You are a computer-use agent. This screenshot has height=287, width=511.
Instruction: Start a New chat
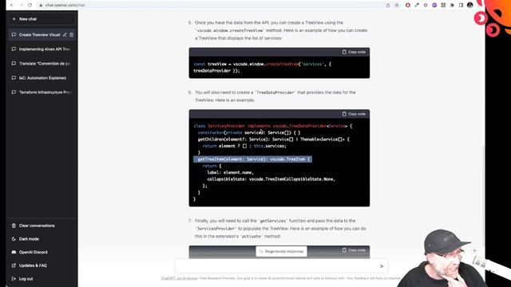(42, 19)
